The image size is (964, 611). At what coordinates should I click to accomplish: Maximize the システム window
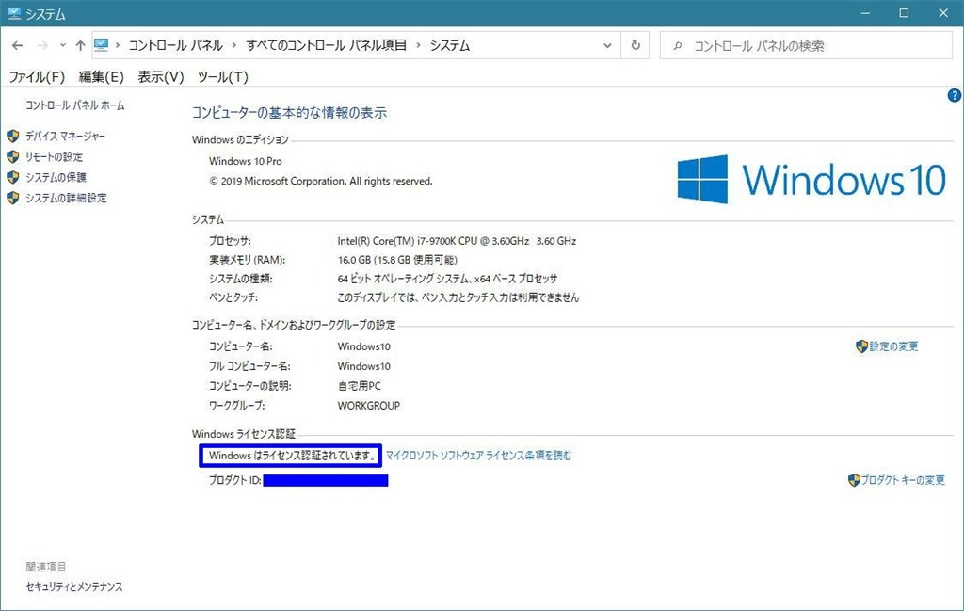pyautogui.click(x=904, y=13)
